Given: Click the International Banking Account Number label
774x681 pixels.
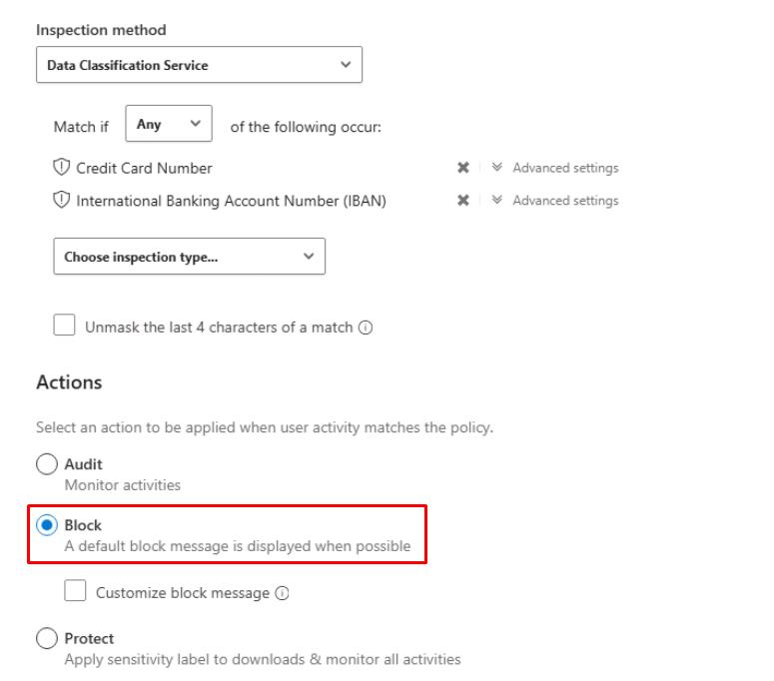Looking at the screenshot, I should pyautogui.click(x=231, y=201).
